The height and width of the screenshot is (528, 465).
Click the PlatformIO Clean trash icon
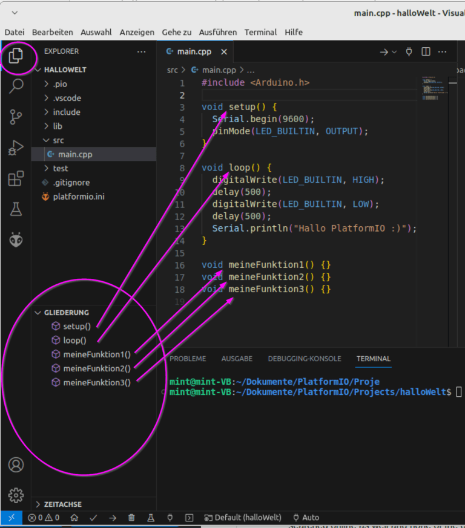pos(131,518)
